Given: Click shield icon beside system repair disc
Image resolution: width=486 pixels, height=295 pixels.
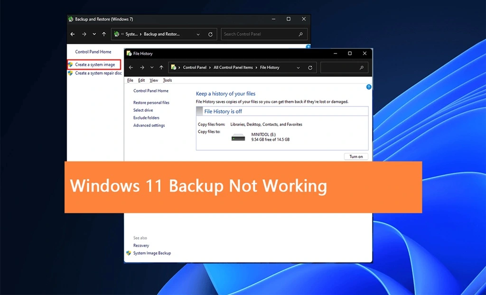Looking at the screenshot, I should click(x=70, y=73).
